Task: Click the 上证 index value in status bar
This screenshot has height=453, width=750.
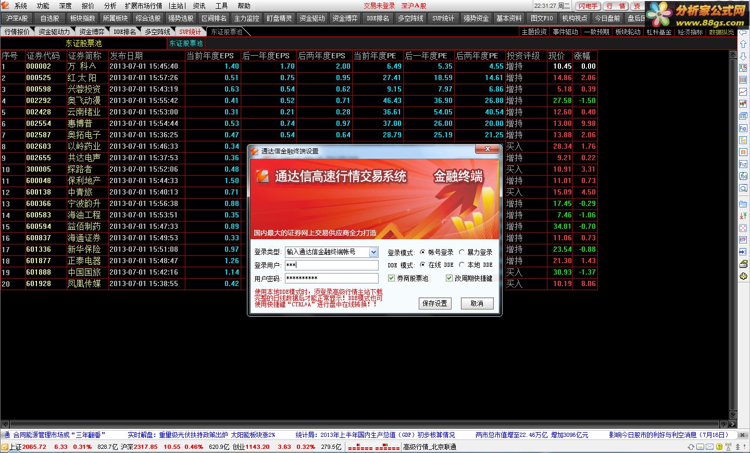Action: 34,447
